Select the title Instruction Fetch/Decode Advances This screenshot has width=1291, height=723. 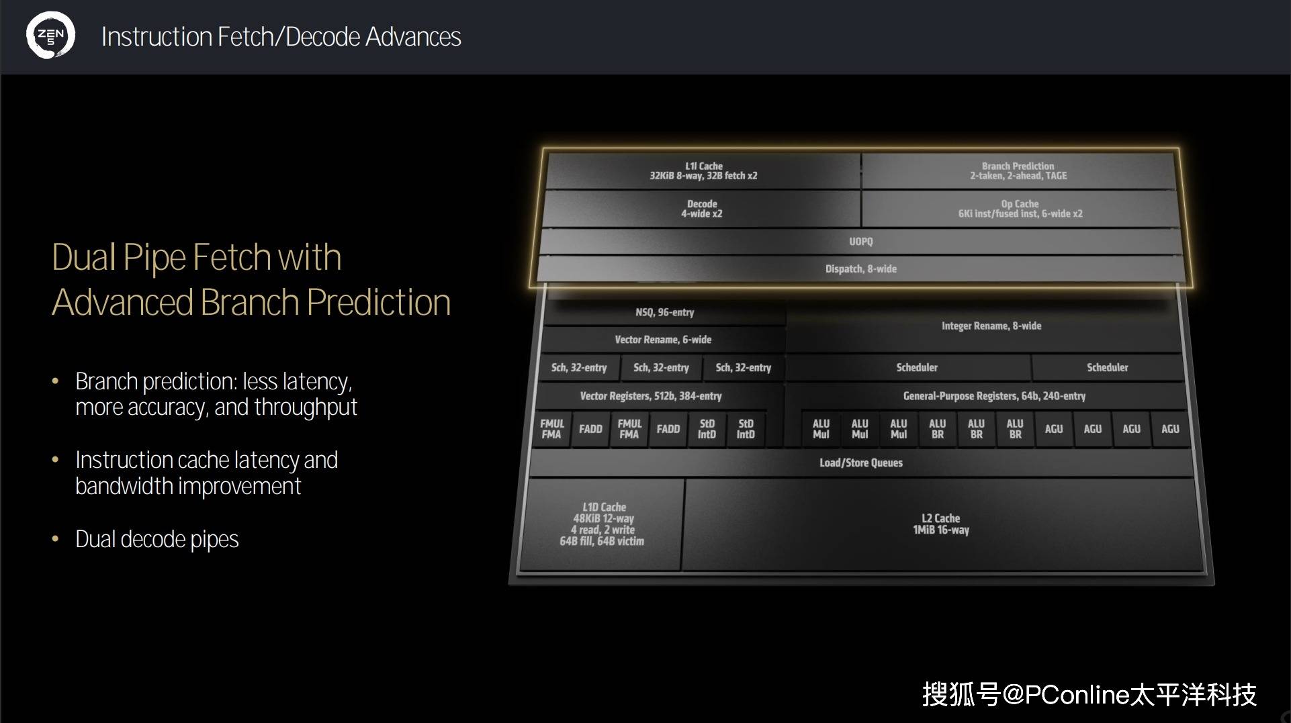click(281, 37)
